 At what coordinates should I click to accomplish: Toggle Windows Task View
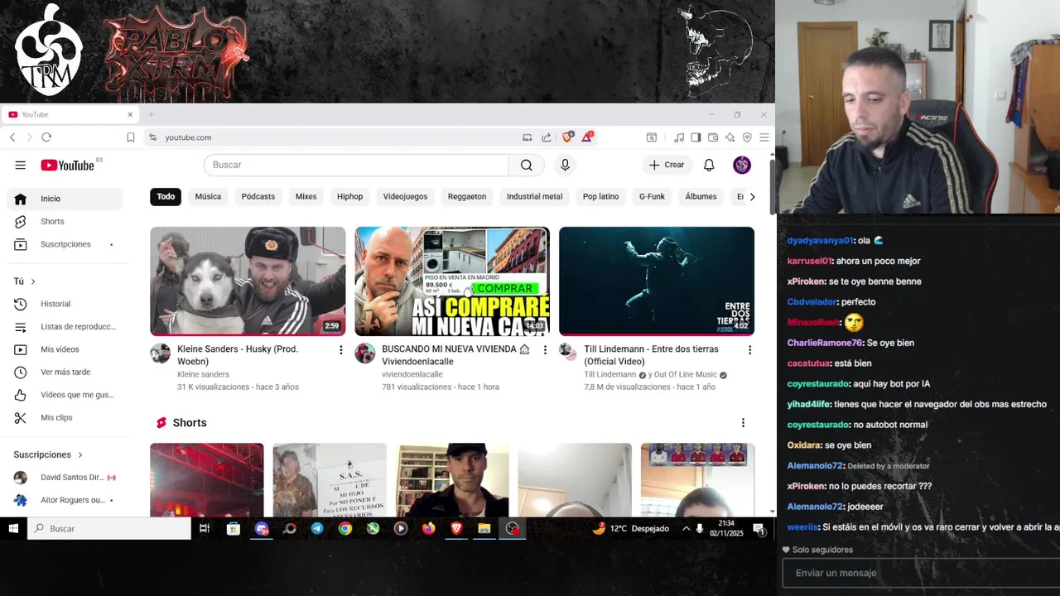point(205,528)
